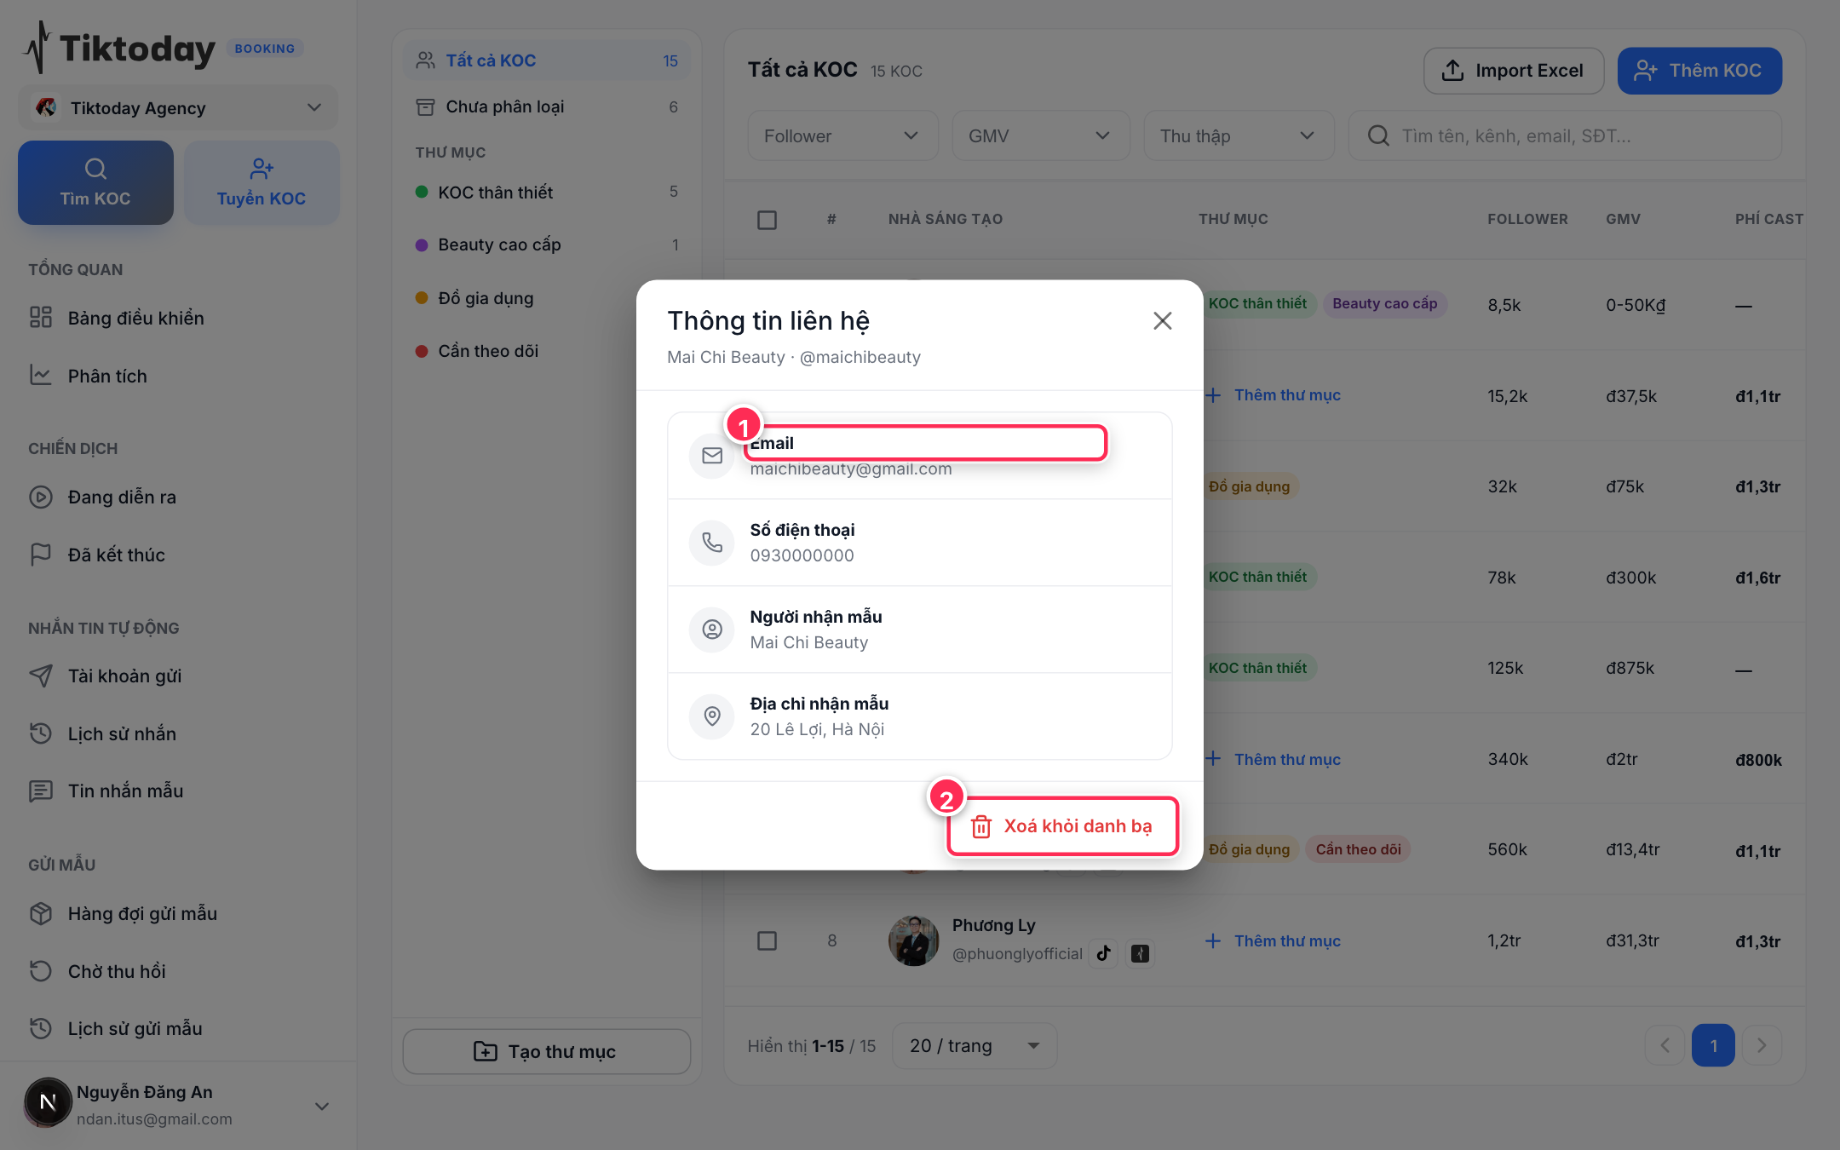This screenshot has height=1150, width=1840.
Task: Tick the checkbox for Phương Ly row
Action: coord(767,940)
